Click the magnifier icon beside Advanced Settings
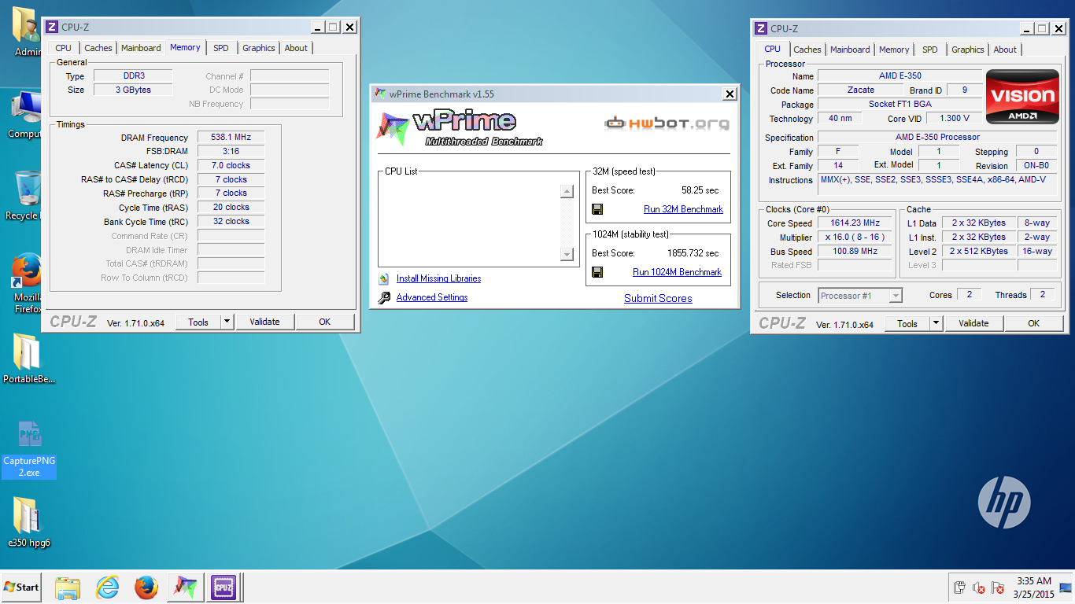The height and width of the screenshot is (604, 1075). [384, 297]
